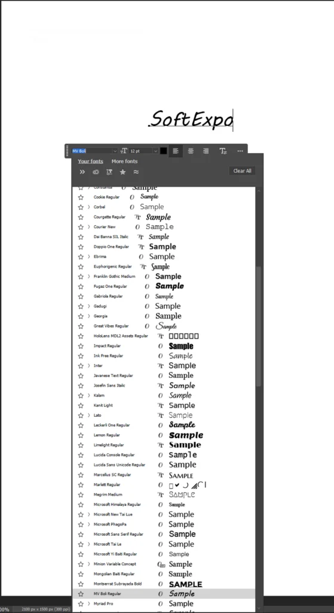
Task: Expand Franklin Gothic Medium family
Action: tap(88, 277)
